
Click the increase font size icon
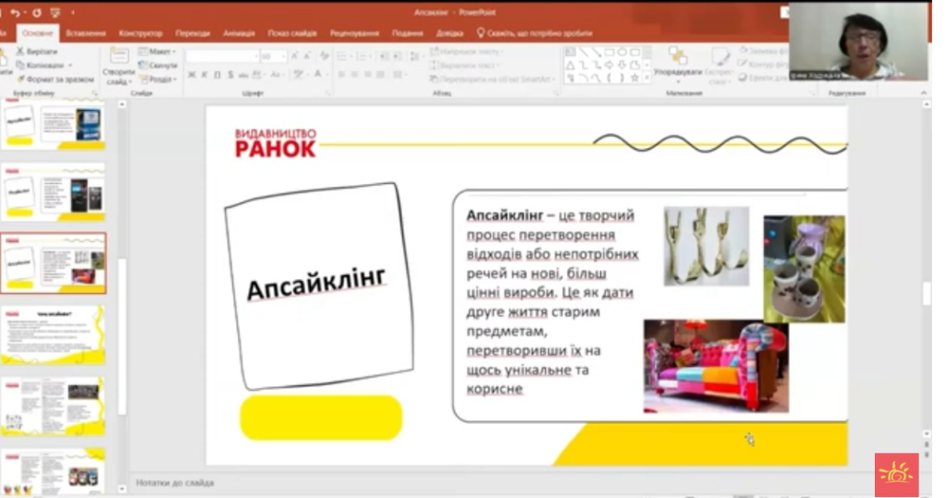tap(295, 56)
